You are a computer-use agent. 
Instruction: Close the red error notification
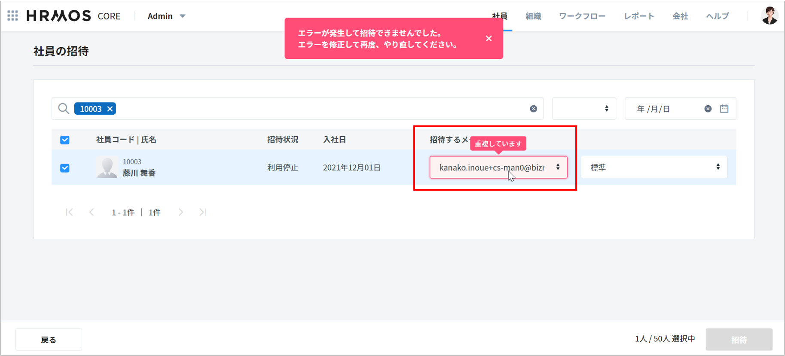[x=489, y=39]
